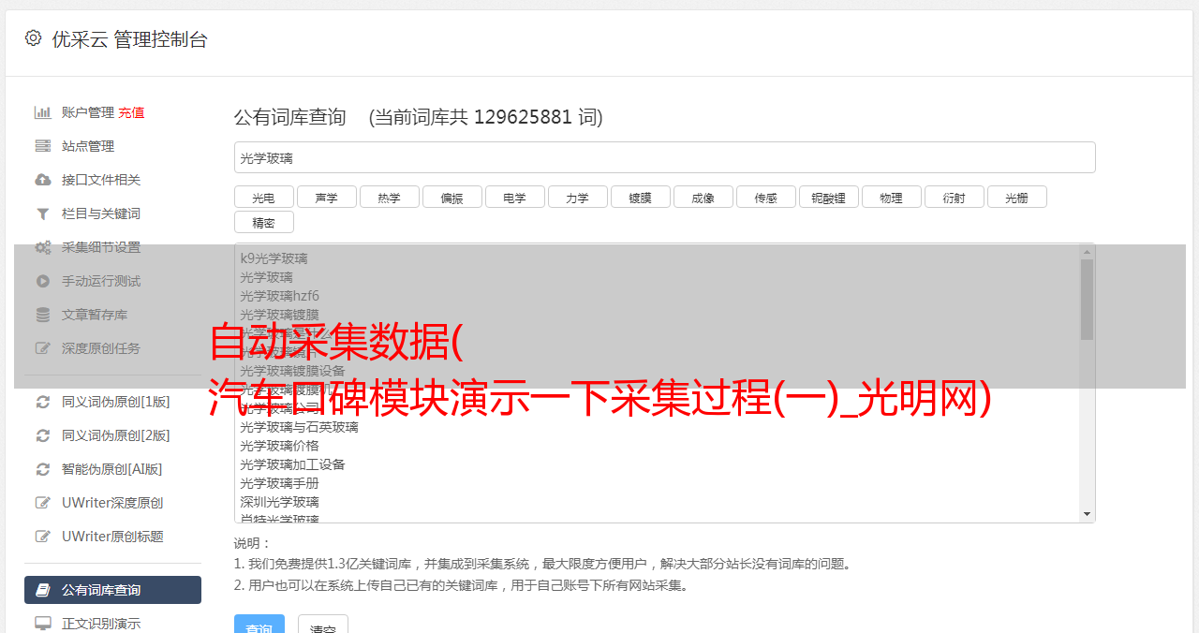Screen dimensions: 1199x633
Task: Click the refresh icon for 智能伪原创[AI版]
Action: pos(42,469)
